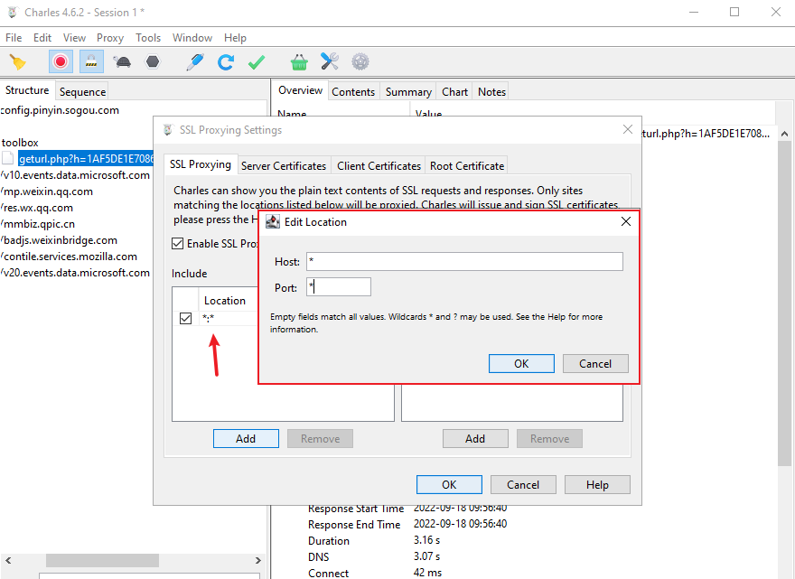The height and width of the screenshot is (579, 795).
Task: Toggle throttling turtle icon
Action: tap(122, 61)
